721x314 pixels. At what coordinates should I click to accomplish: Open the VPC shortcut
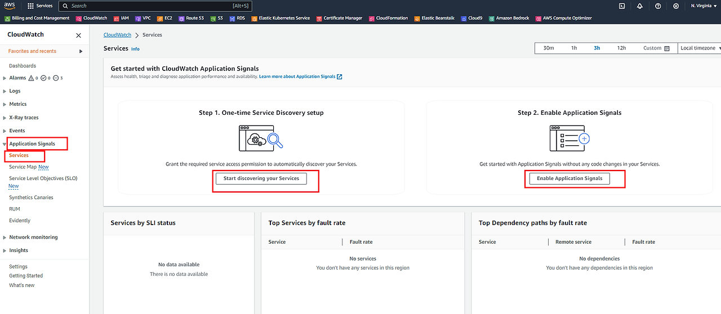pos(143,18)
